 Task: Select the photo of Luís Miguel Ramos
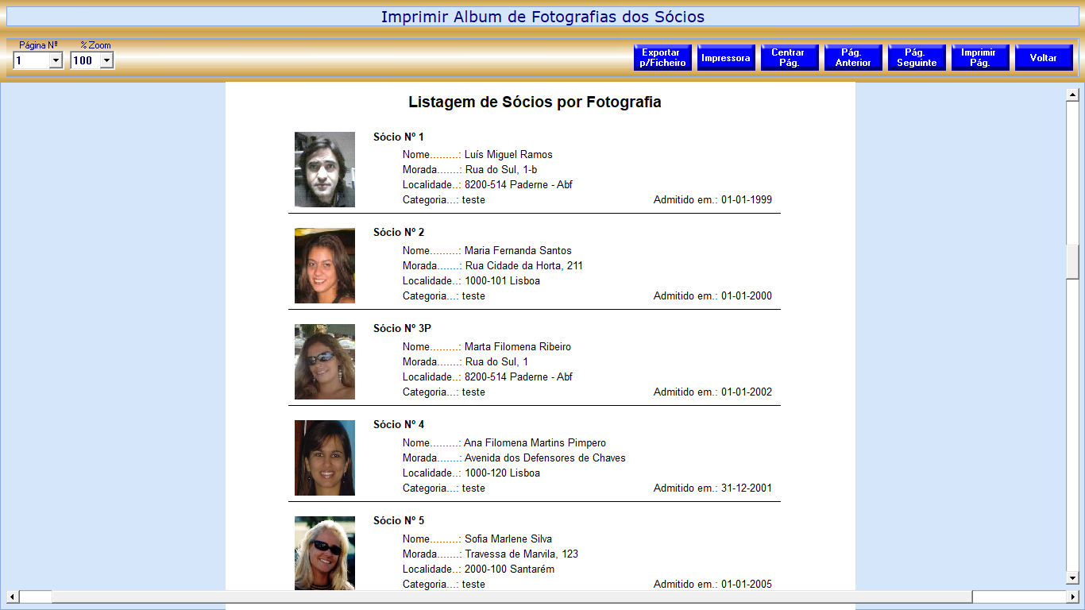pyautogui.click(x=325, y=170)
